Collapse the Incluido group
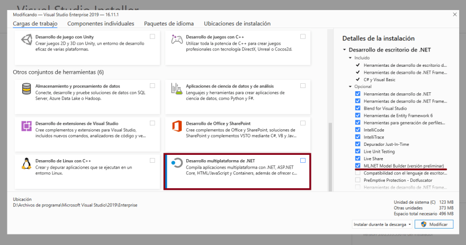The image size is (466, 245). coord(350,58)
